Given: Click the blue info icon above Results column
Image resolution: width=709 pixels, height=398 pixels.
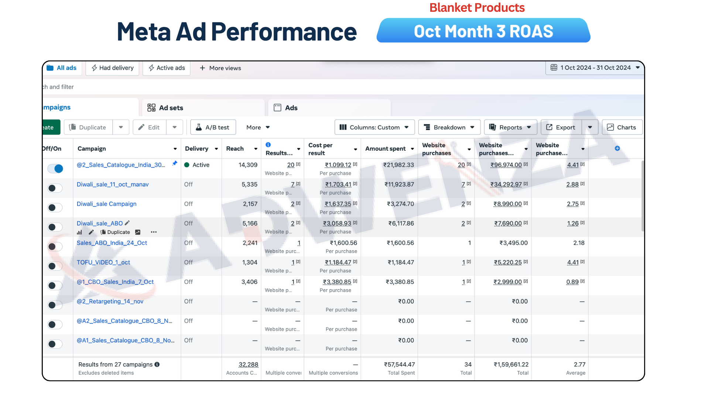Looking at the screenshot, I should click(268, 145).
